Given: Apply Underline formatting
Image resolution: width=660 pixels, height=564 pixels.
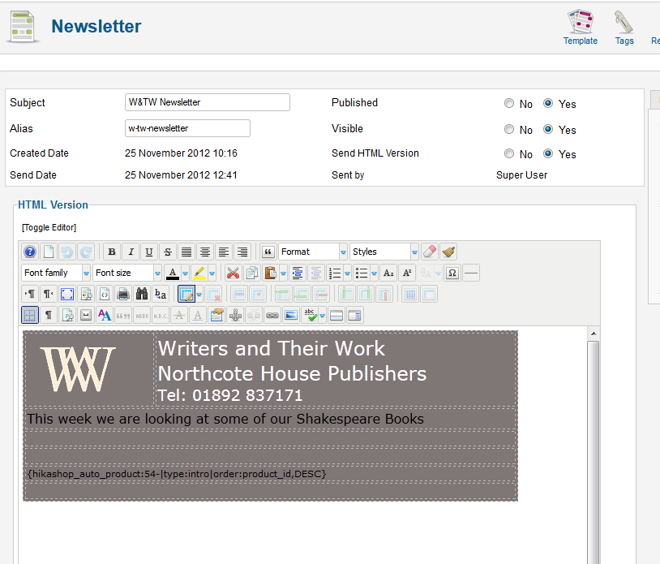Looking at the screenshot, I should tap(149, 252).
